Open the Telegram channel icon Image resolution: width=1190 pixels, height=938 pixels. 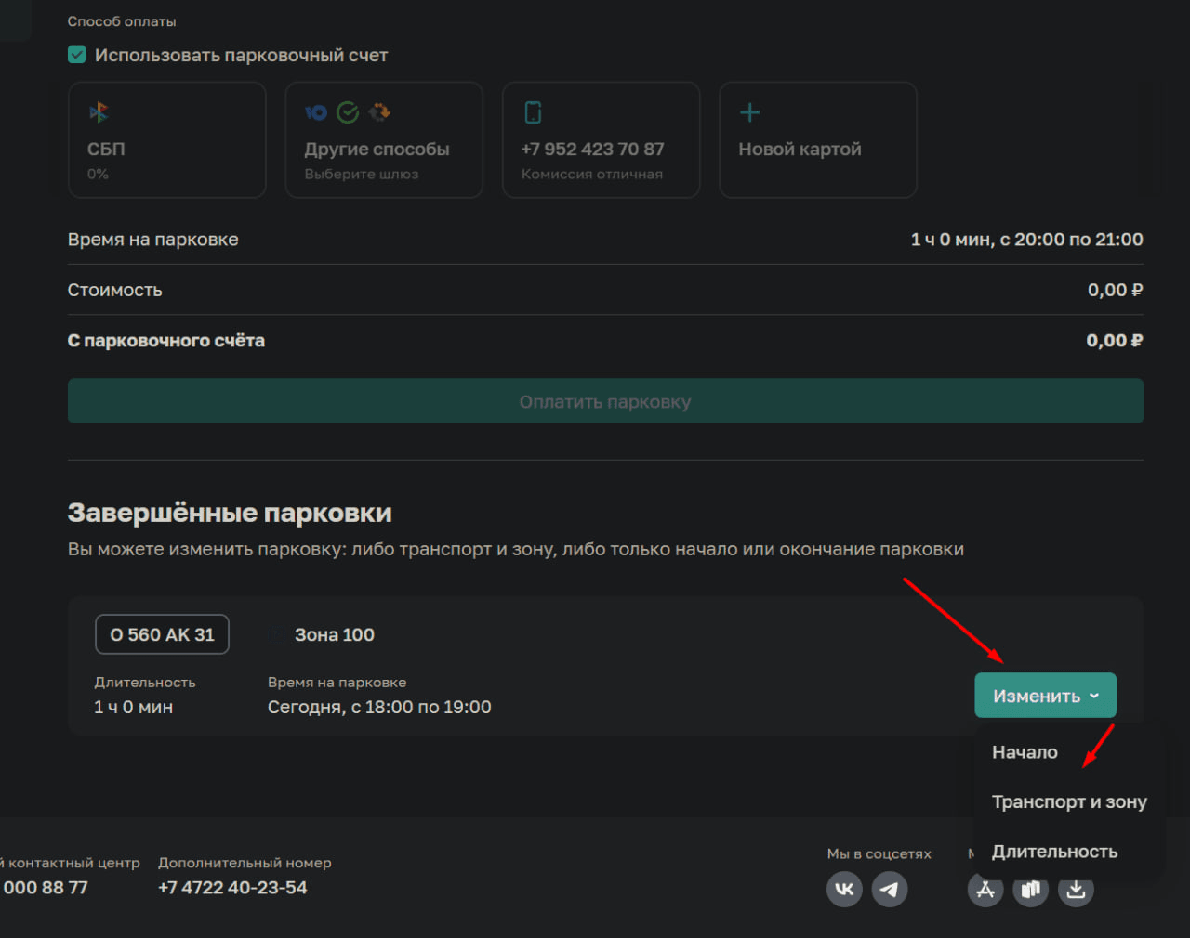pos(890,890)
